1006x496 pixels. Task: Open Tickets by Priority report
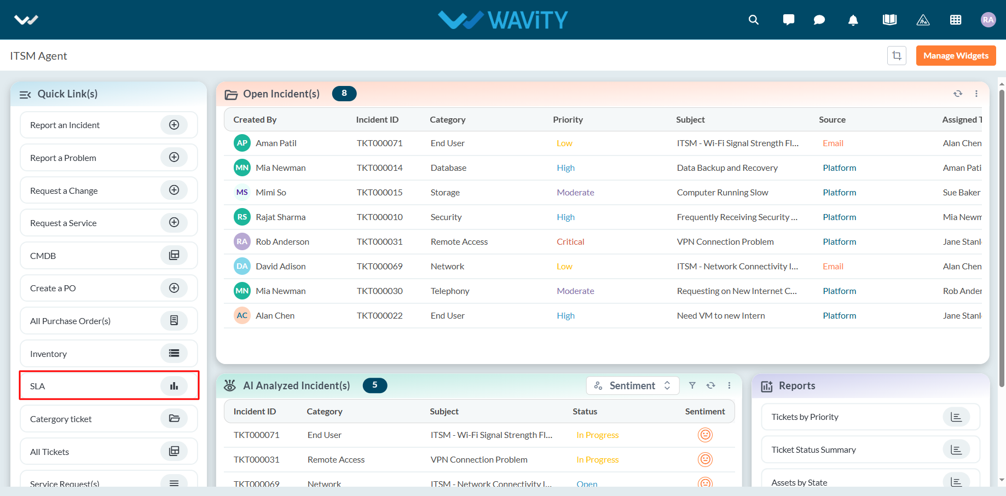870,417
